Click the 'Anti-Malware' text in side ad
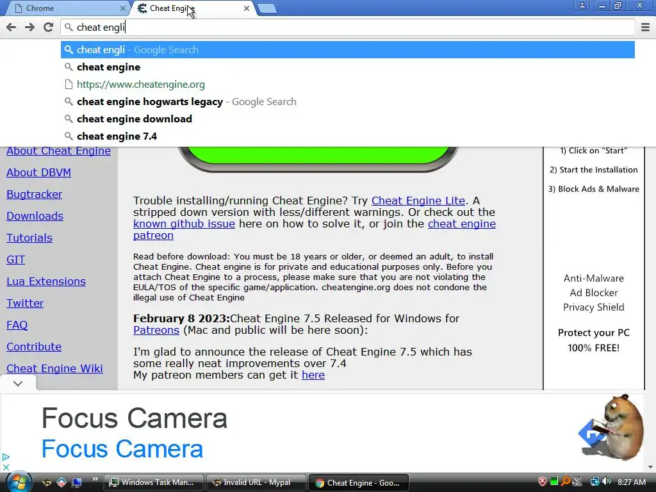This screenshot has height=492, width=656. [594, 278]
